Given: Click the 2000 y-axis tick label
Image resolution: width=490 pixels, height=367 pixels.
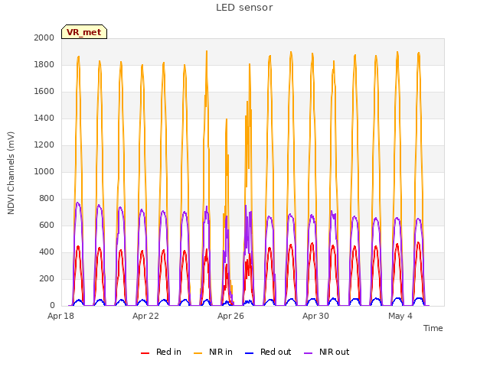Looking at the screenshot, I should [44, 37].
